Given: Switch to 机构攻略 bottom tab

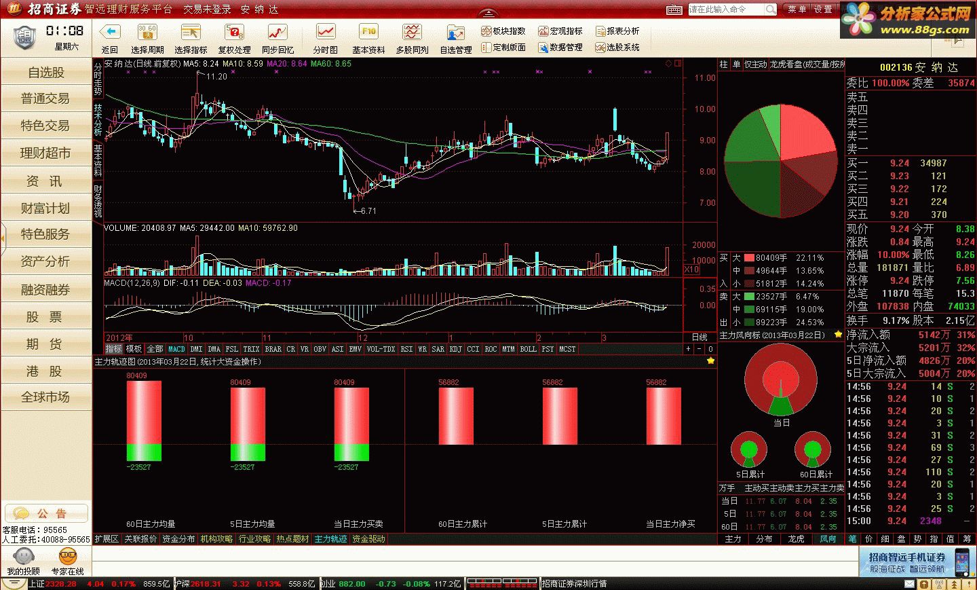Looking at the screenshot, I should click(216, 539).
